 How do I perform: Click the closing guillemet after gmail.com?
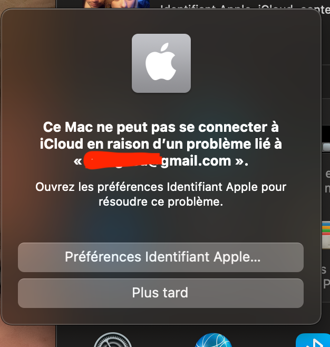point(240,161)
